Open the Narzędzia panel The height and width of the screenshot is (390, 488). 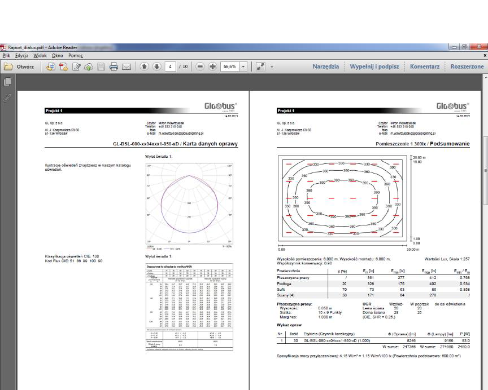[x=325, y=67]
